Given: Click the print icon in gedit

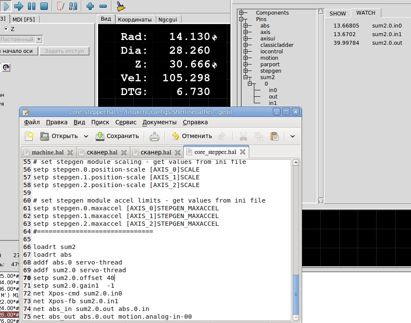Looking at the screenshot, I should click(x=155, y=136).
